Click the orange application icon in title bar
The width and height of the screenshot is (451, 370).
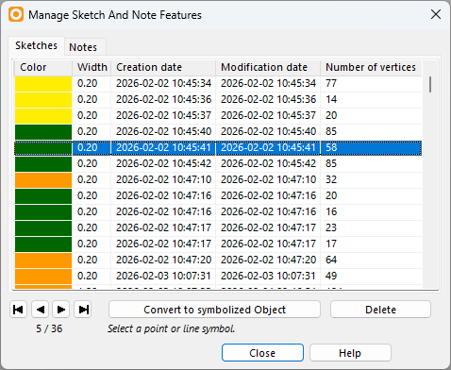(x=16, y=14)
